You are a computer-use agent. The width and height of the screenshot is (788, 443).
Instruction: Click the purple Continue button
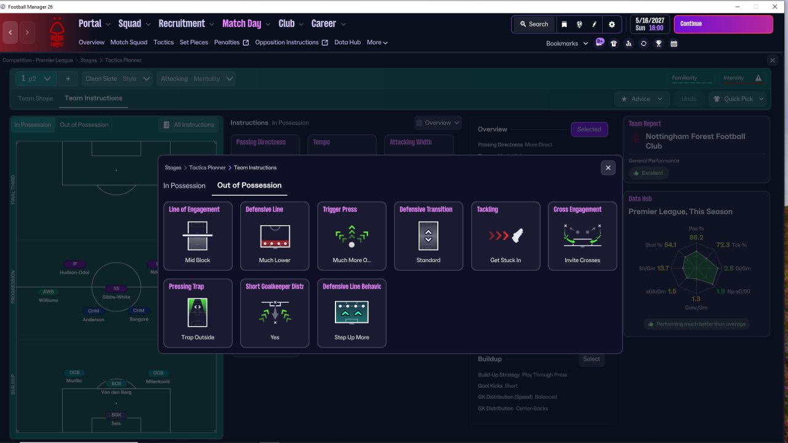coord(723,24)
